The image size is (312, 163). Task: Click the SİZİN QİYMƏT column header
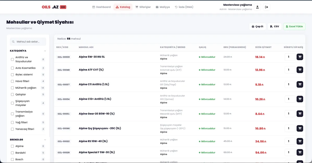(x=263, y=47)
